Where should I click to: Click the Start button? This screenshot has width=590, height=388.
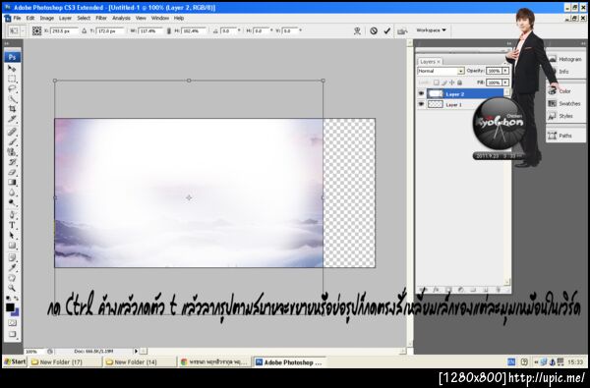pyautogui.click(x=15, y=361)
